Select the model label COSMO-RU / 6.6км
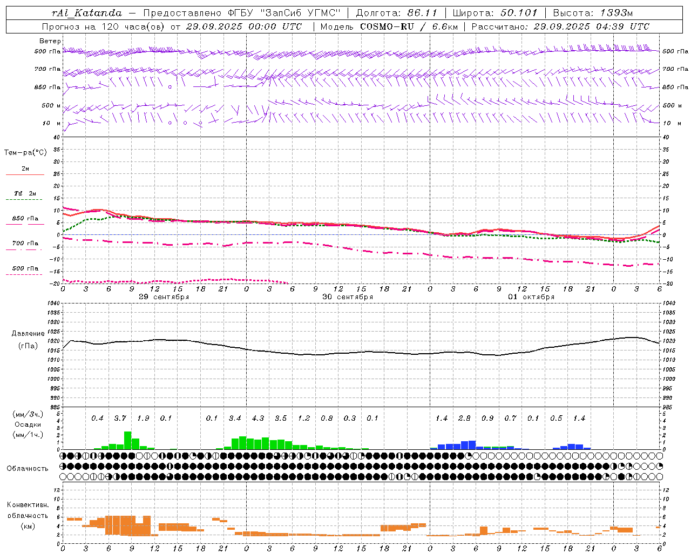This screenshot has height=553, width=691. coord(408,26)
